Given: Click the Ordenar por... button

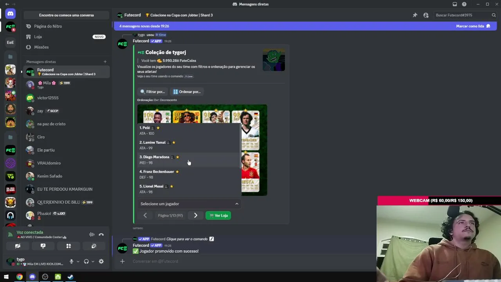Looking at the screenshot, I should pyautogui.click(x=187, y=92).
